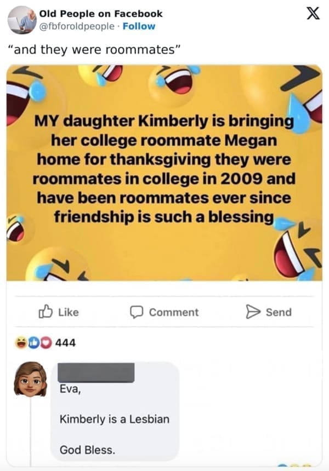Click the "Kimberly is a Lesbian" comment

[x=115, y=420]
